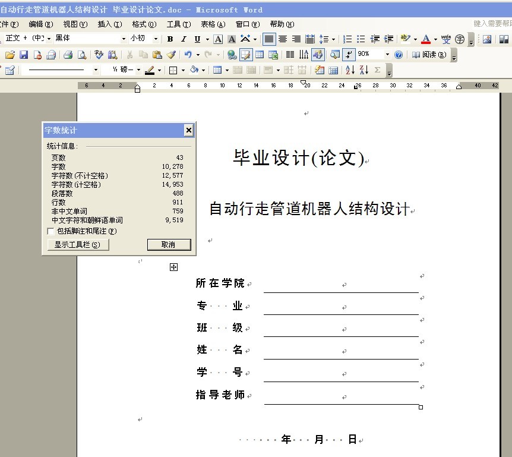Expand the underline style dropdown arrow
The height and width of the screenshot is (457, 512).
pos(207,39)
